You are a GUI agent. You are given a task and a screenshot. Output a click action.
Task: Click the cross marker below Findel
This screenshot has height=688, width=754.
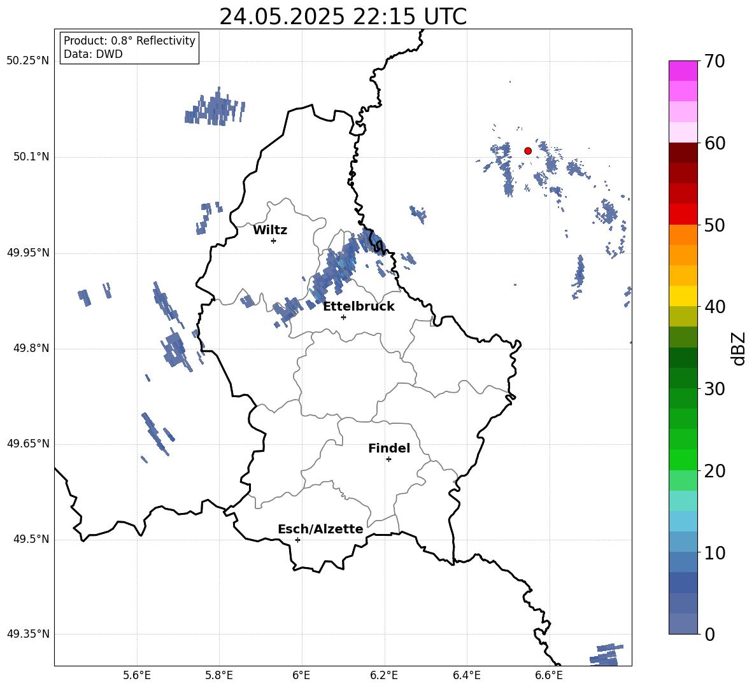389,460
